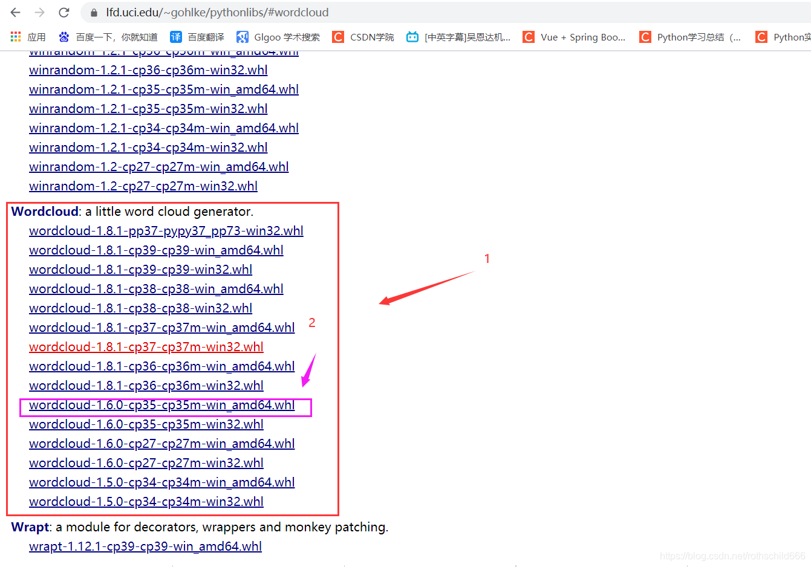811x567 pixels.
Task: Open the Baidu (百度一下) bookmark
Action: click(108, 37)
